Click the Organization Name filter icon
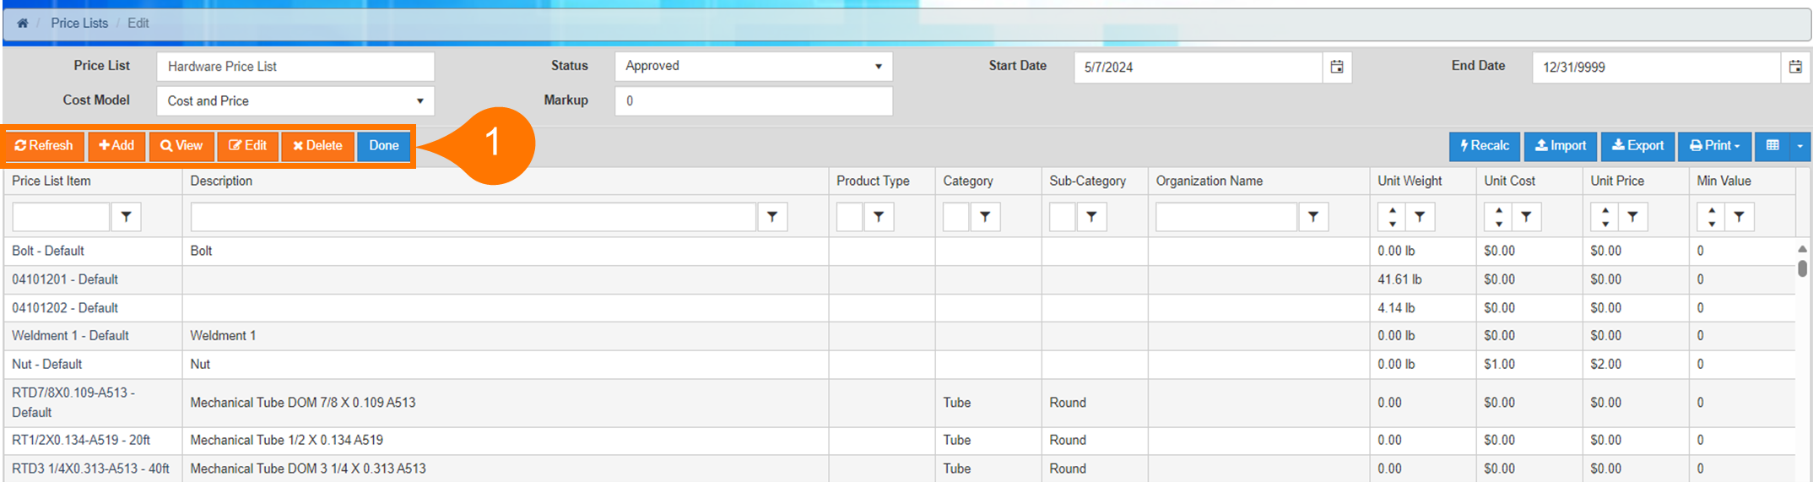The width and height of the screenshot is (1813, 482). point(1313,217)
